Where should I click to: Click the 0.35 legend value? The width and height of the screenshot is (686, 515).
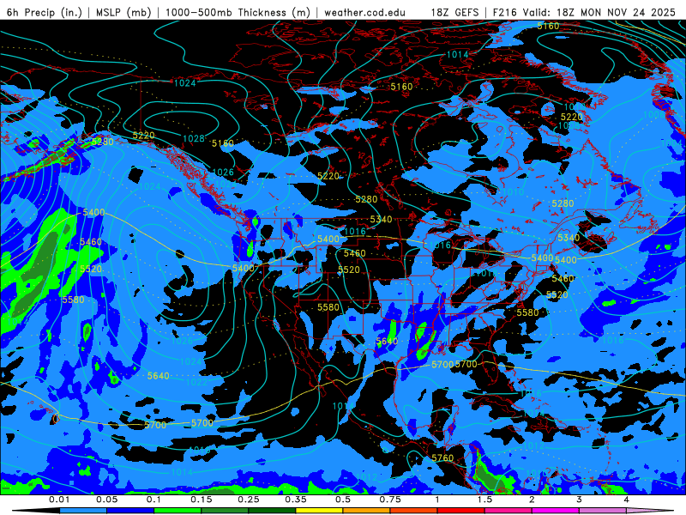296,500
